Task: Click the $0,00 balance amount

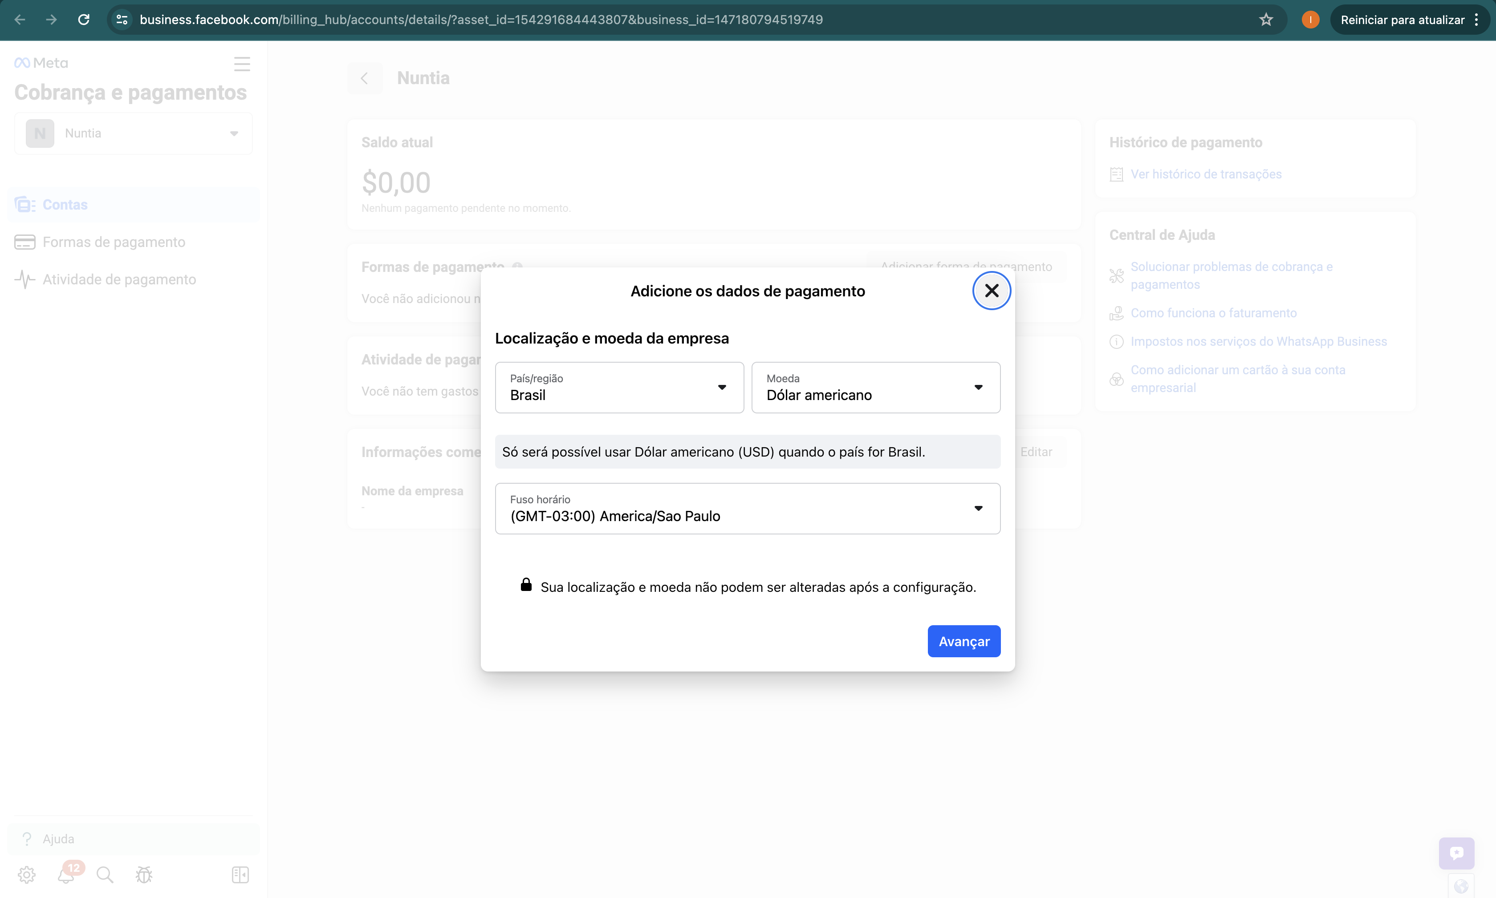Action: click(x=396, y=183)
